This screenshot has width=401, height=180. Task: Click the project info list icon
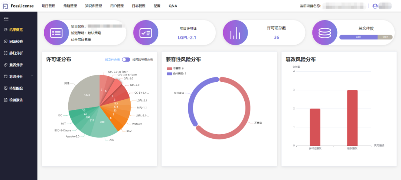pyautogui.click(x=56, y=32)
